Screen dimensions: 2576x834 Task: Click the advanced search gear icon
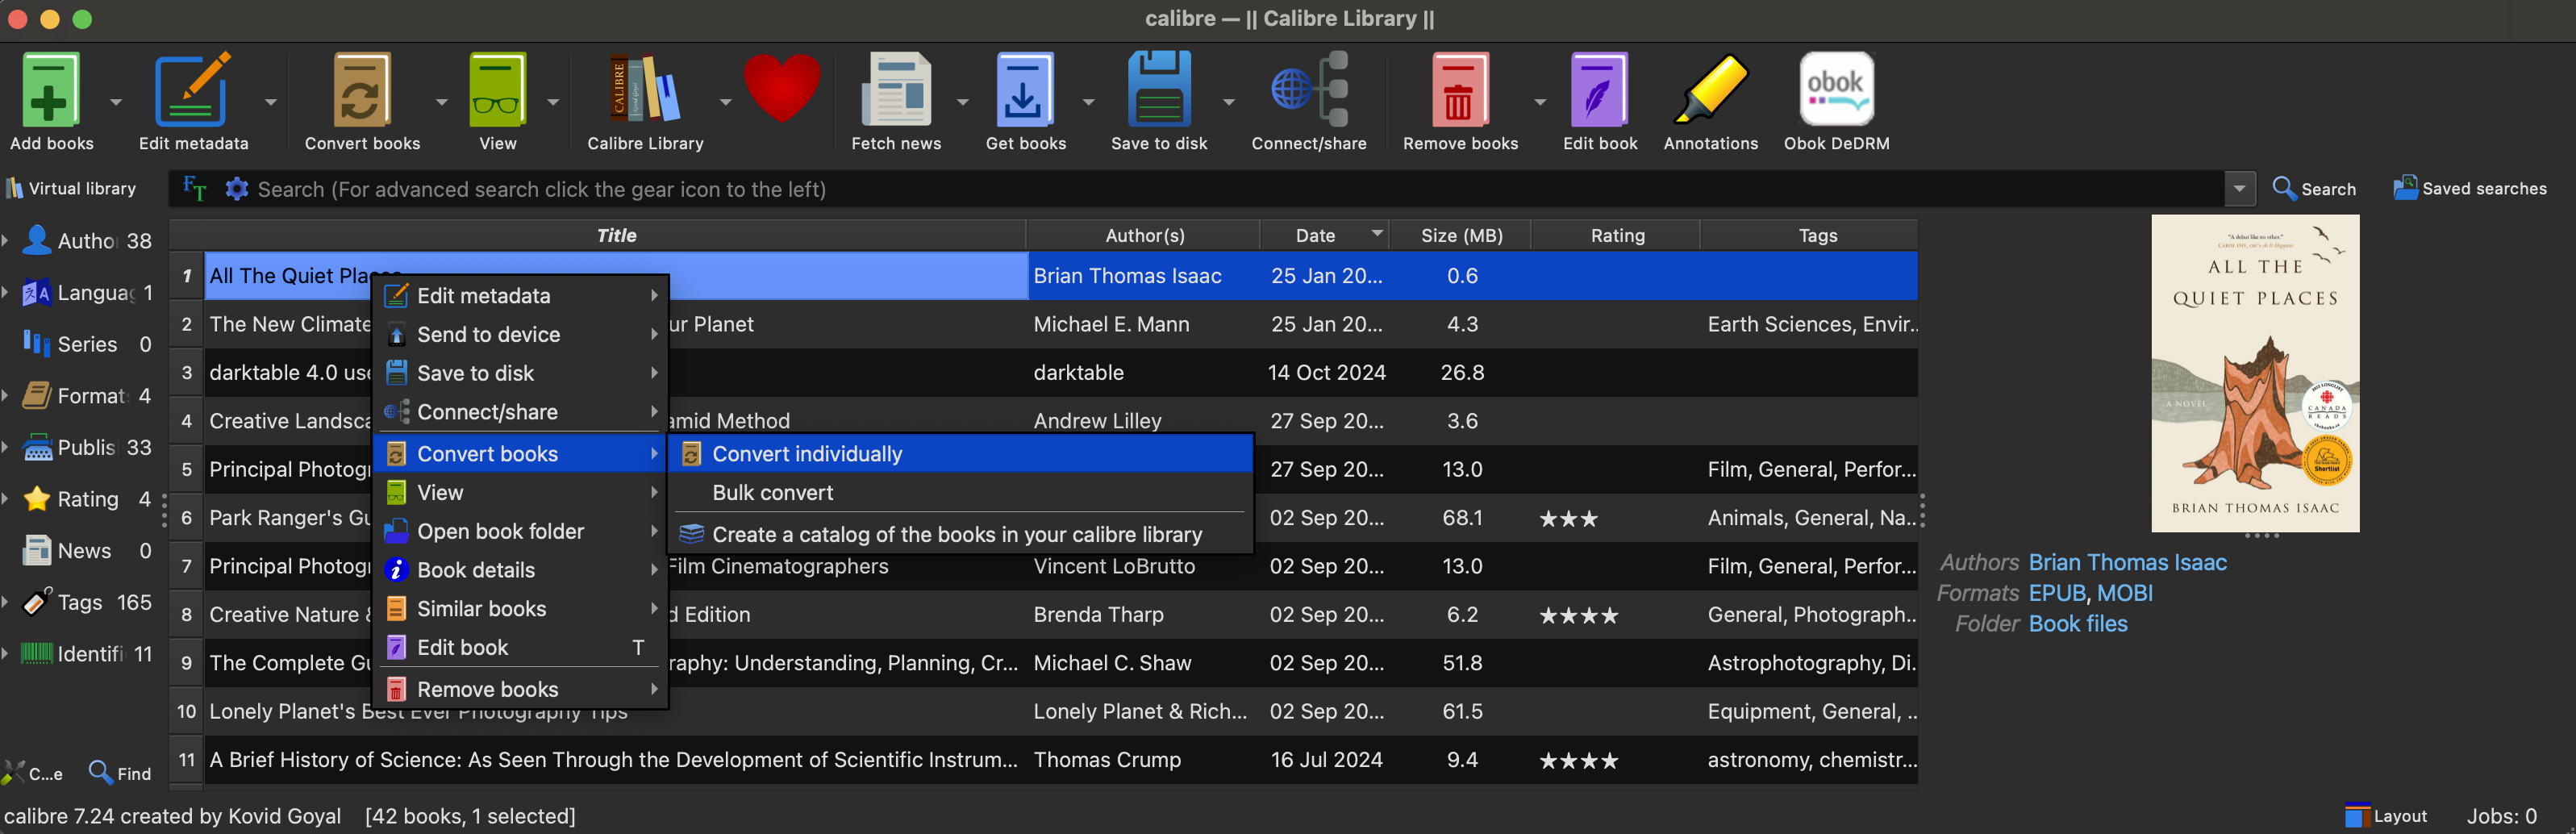tap(236, 189)
